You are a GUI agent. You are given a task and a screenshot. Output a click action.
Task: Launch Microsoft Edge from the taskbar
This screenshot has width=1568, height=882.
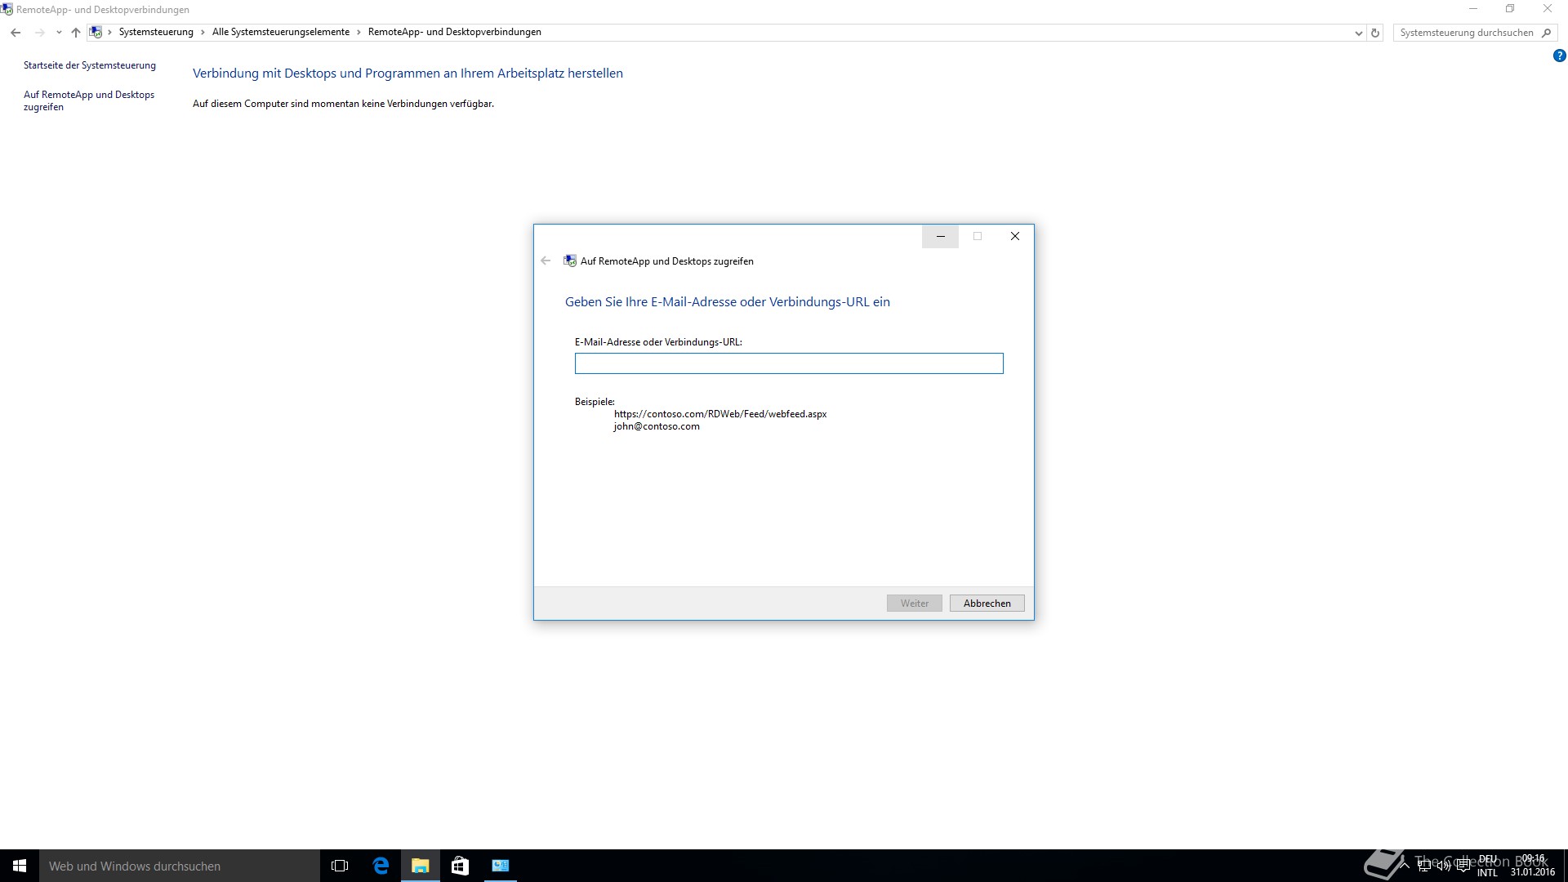(381, 866)
